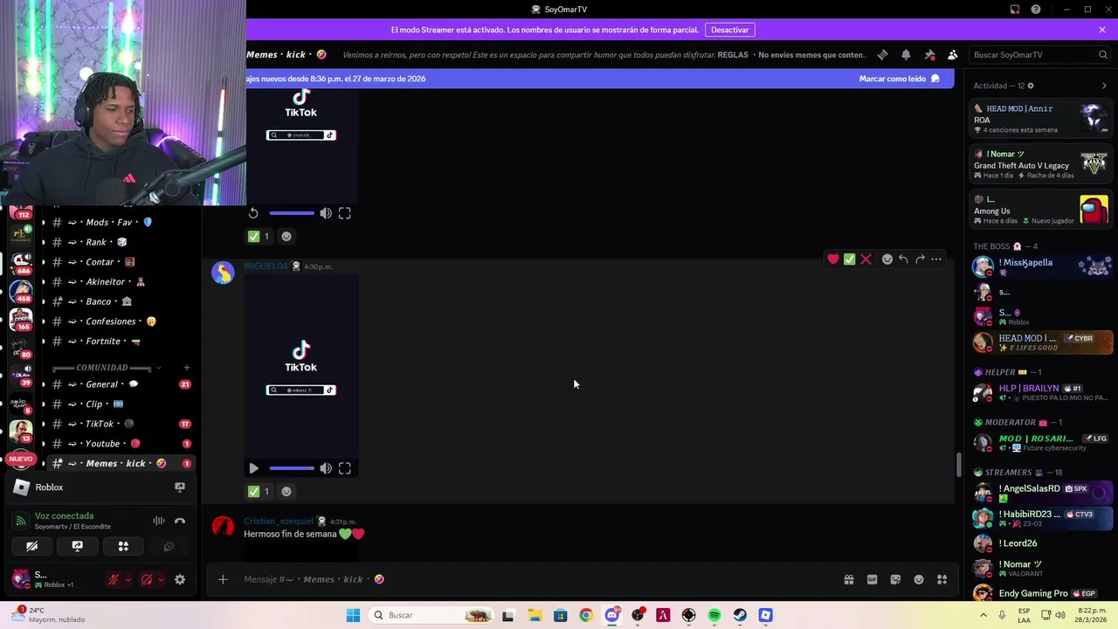Open voice noise suppression waveform icon
The width and height of the screenshot is (1118, 629).
point(159,521)
